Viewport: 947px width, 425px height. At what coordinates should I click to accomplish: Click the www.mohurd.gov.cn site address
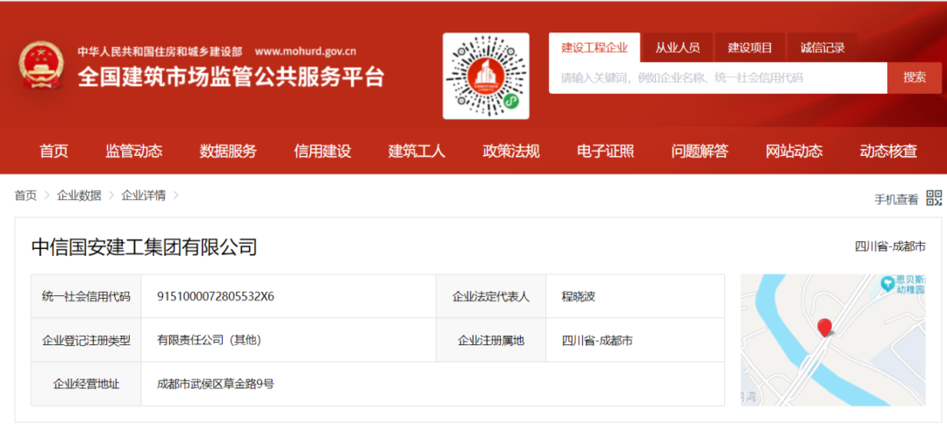click(306, 52)
